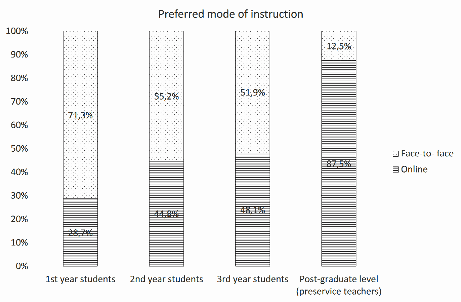Select the "2nd year students" axis label

166,279
